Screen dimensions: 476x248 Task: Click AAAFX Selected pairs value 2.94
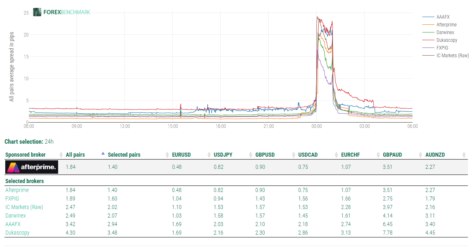(x=112, y=224)
